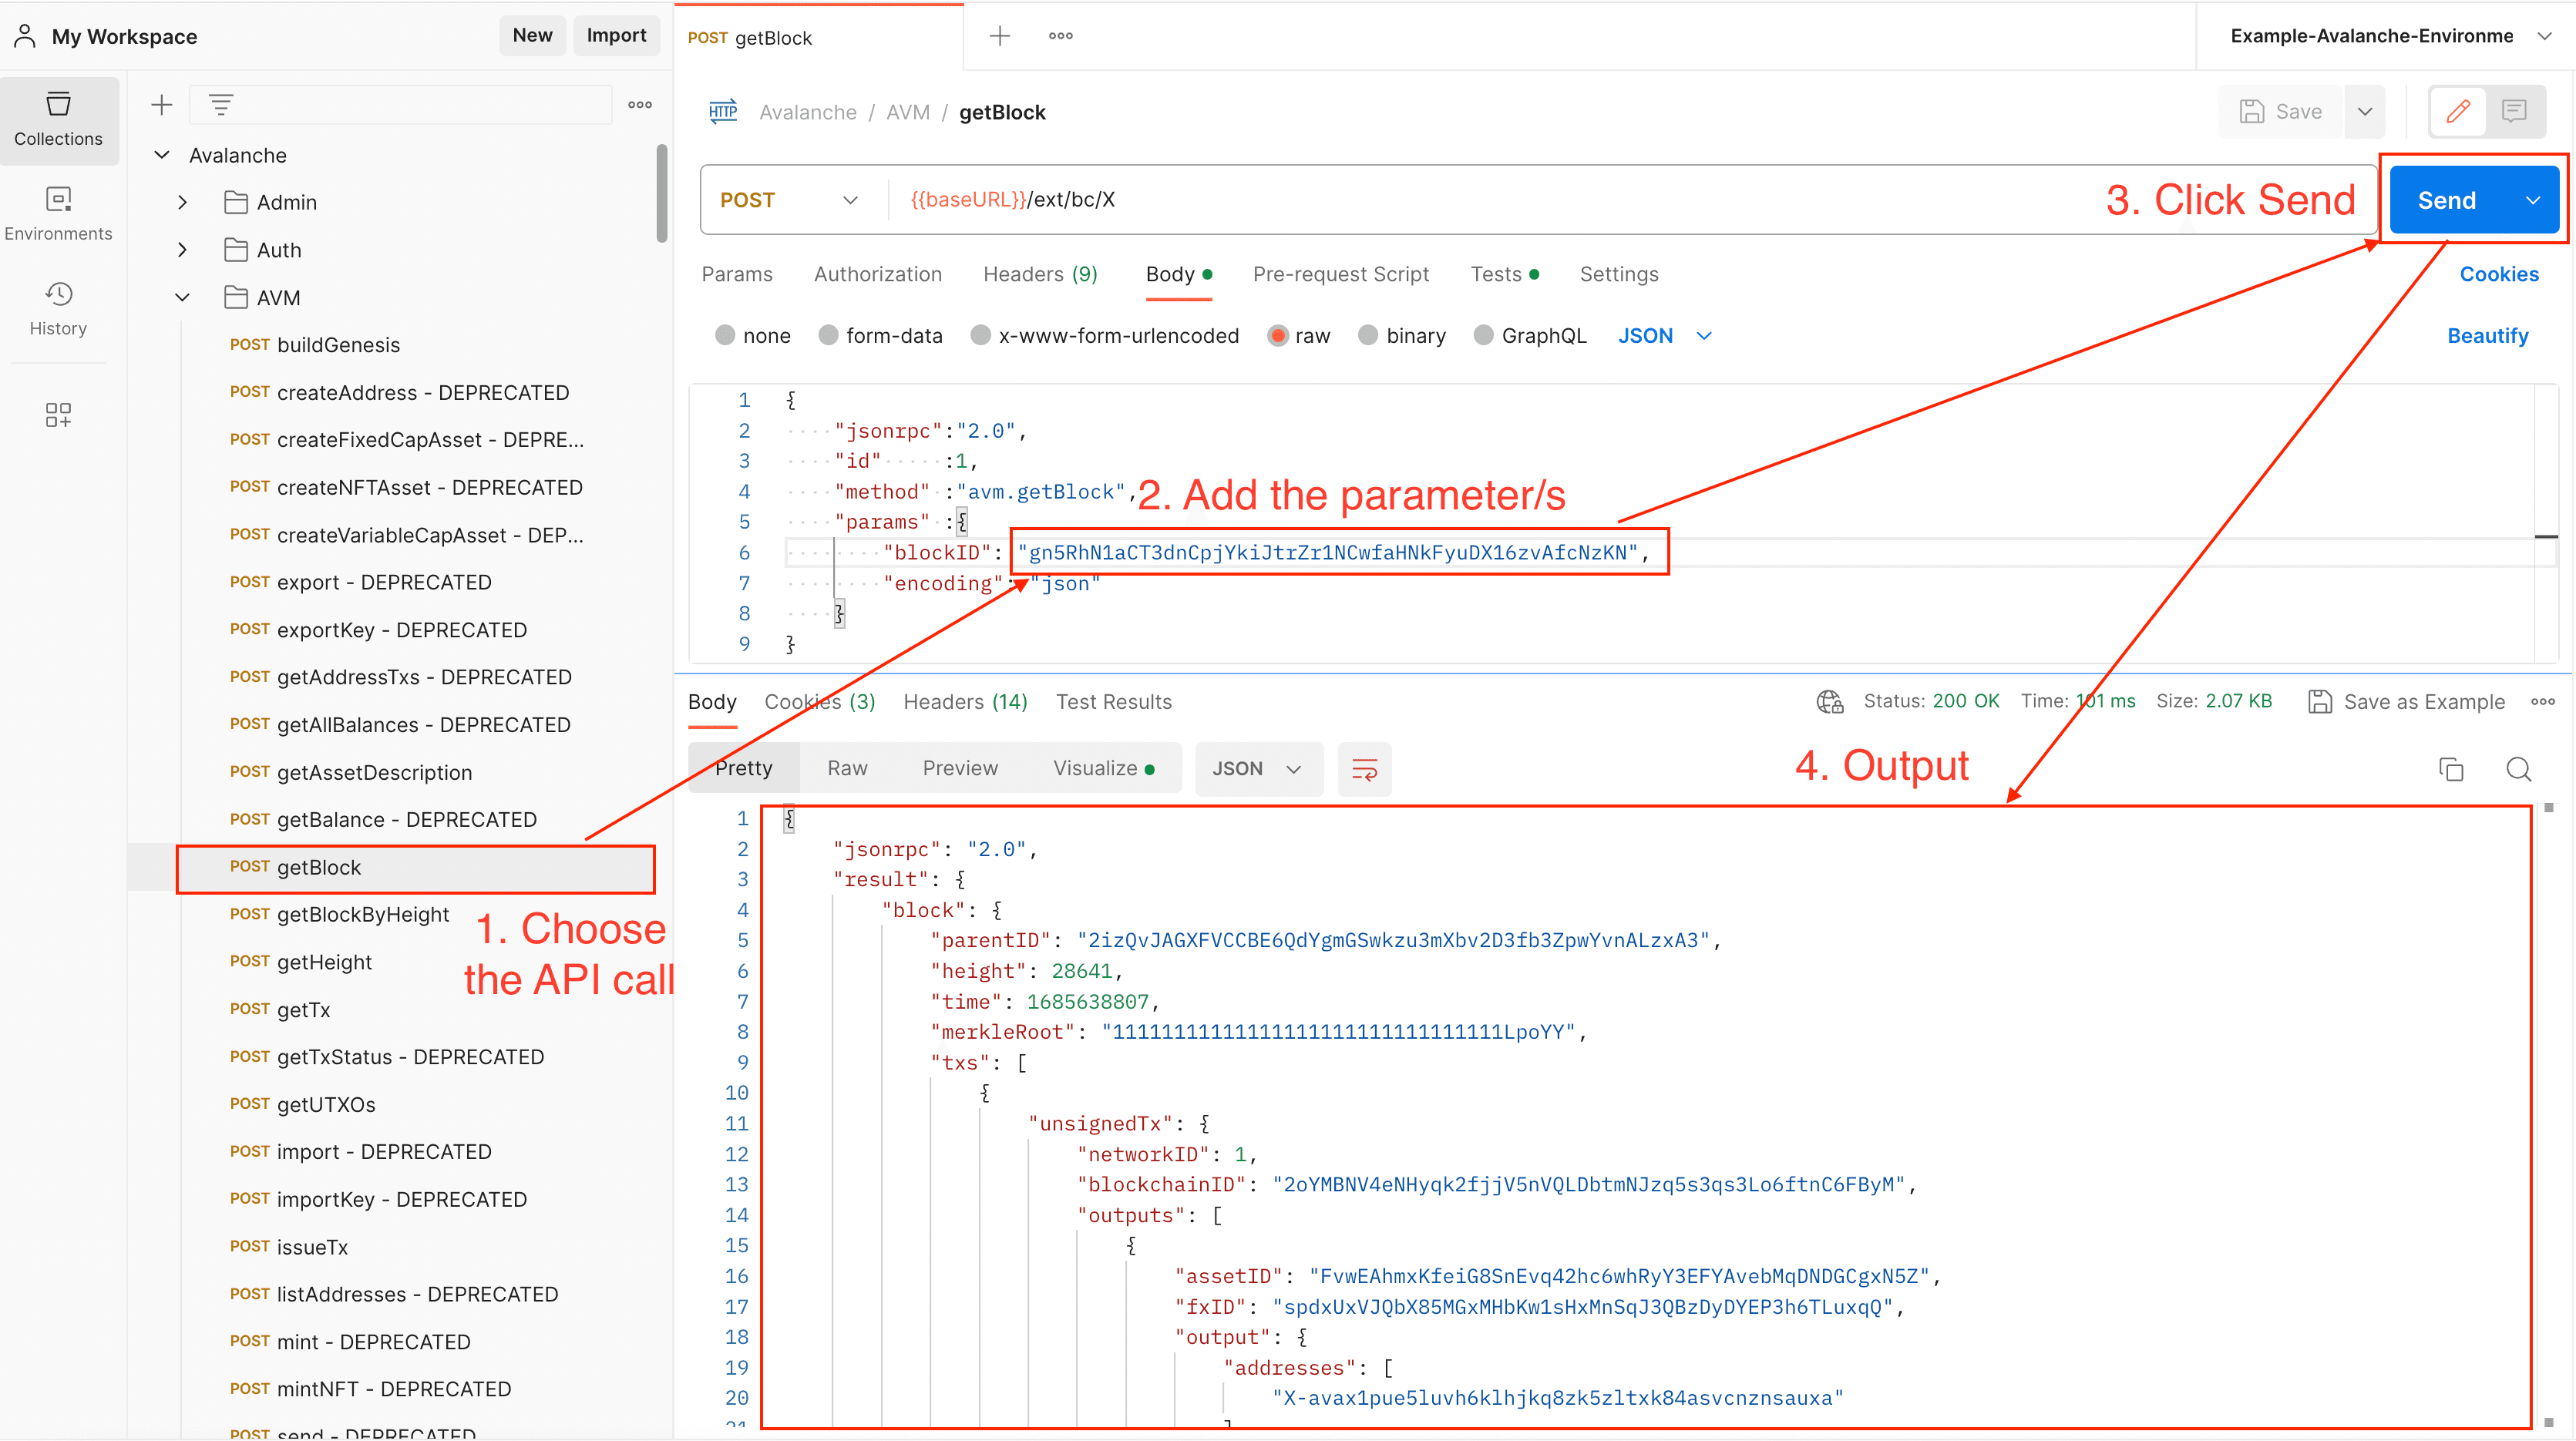
Task: Click the search icon in response panel
Action: point(2521,769)
